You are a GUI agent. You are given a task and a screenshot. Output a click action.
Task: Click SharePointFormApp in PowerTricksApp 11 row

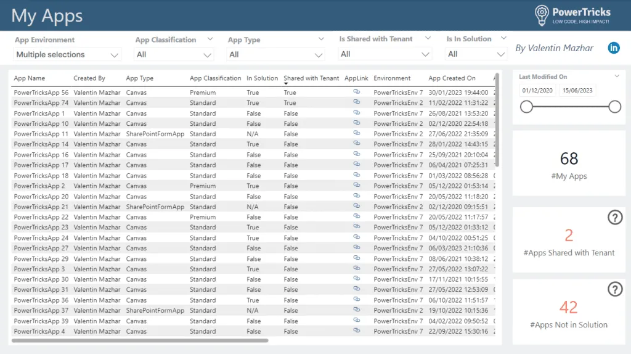tap(155, 134)
